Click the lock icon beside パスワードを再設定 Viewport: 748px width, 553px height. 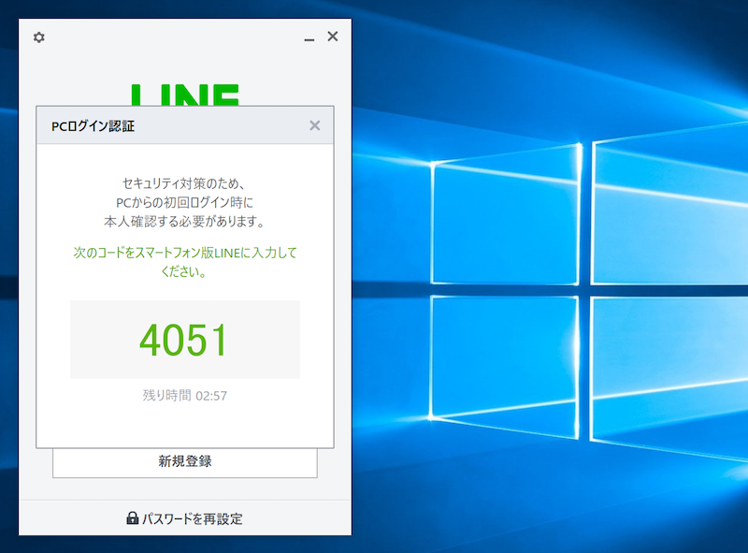(133, 518)
